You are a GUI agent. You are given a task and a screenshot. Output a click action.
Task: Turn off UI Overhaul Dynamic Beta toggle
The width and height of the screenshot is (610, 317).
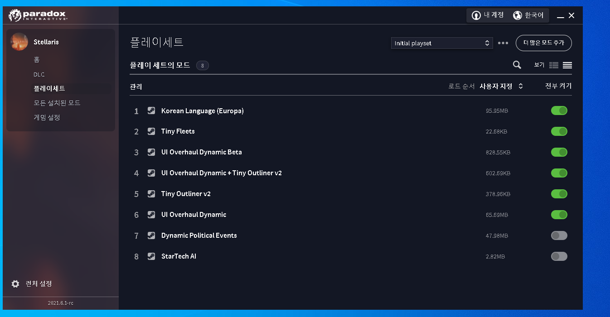559,152
